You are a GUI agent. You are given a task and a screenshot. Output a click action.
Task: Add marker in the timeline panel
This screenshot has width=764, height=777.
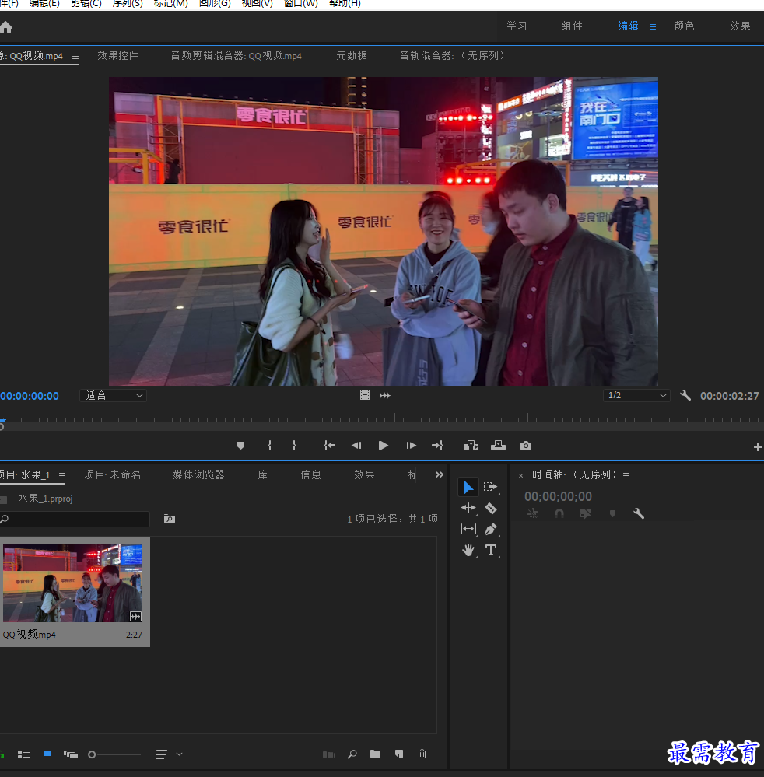point(612,514)
